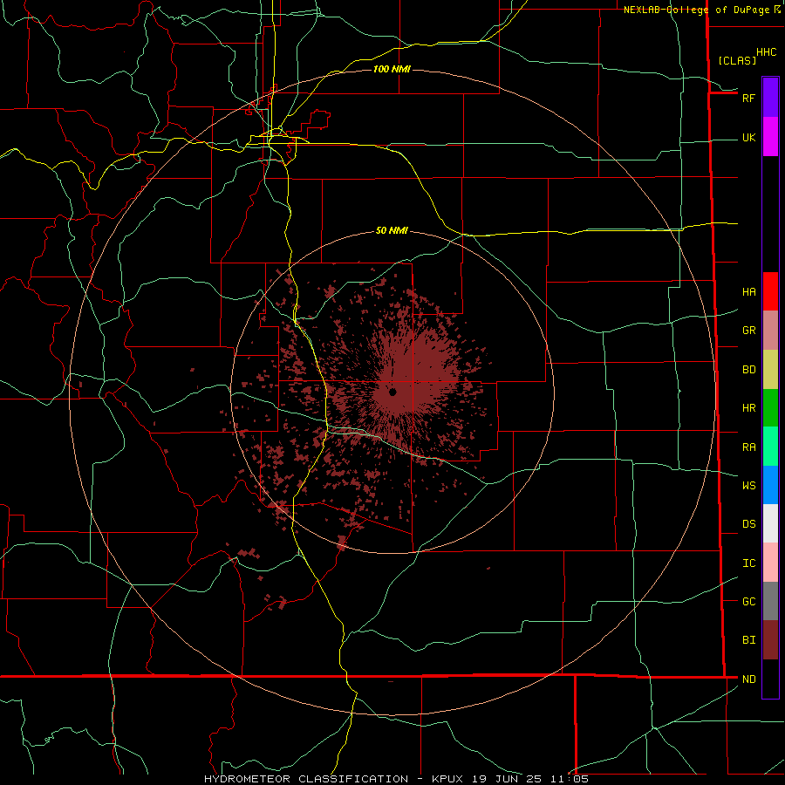
Task: Pick the HR green legend swatch
Action: point(770,408)
